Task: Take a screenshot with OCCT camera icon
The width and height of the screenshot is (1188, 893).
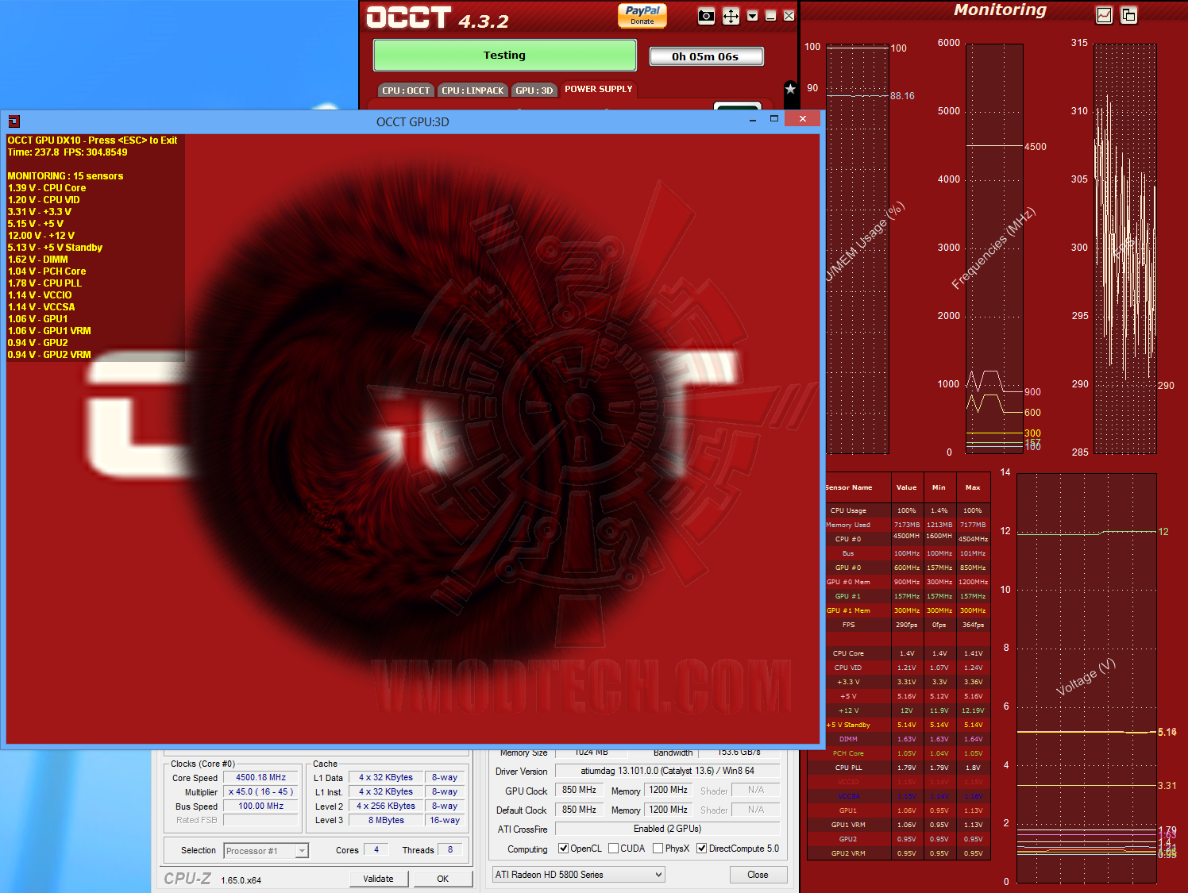Action: click(x=706, y=16)
